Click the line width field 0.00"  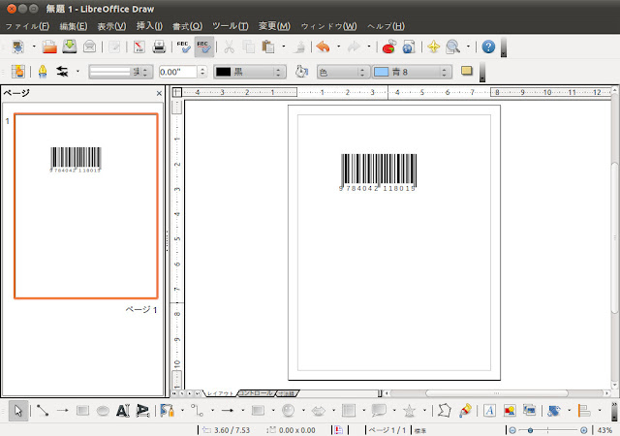coord(178,72)
